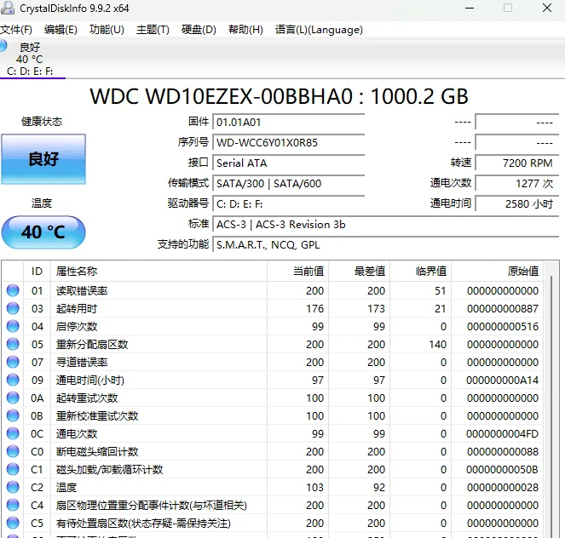The image size is (565, 538).
Task: Click status icon of row 09 通电时间(小时)
Action: 13,380
